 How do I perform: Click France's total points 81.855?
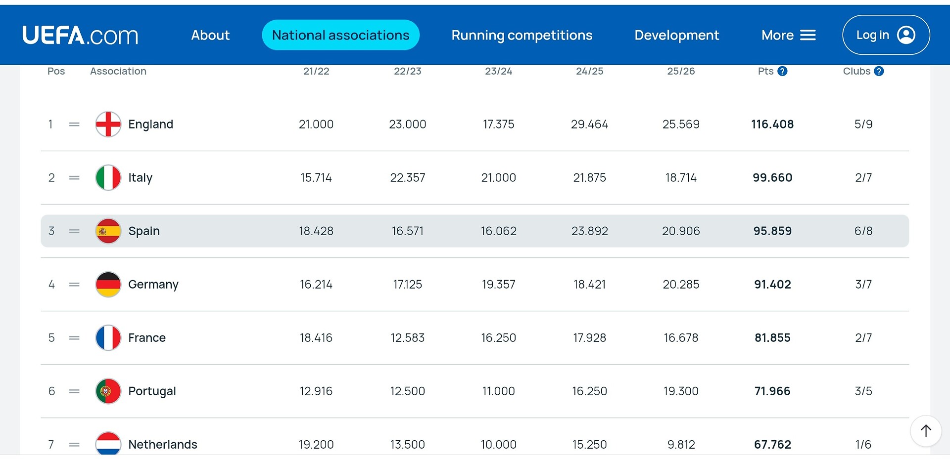tap(772, 337)
